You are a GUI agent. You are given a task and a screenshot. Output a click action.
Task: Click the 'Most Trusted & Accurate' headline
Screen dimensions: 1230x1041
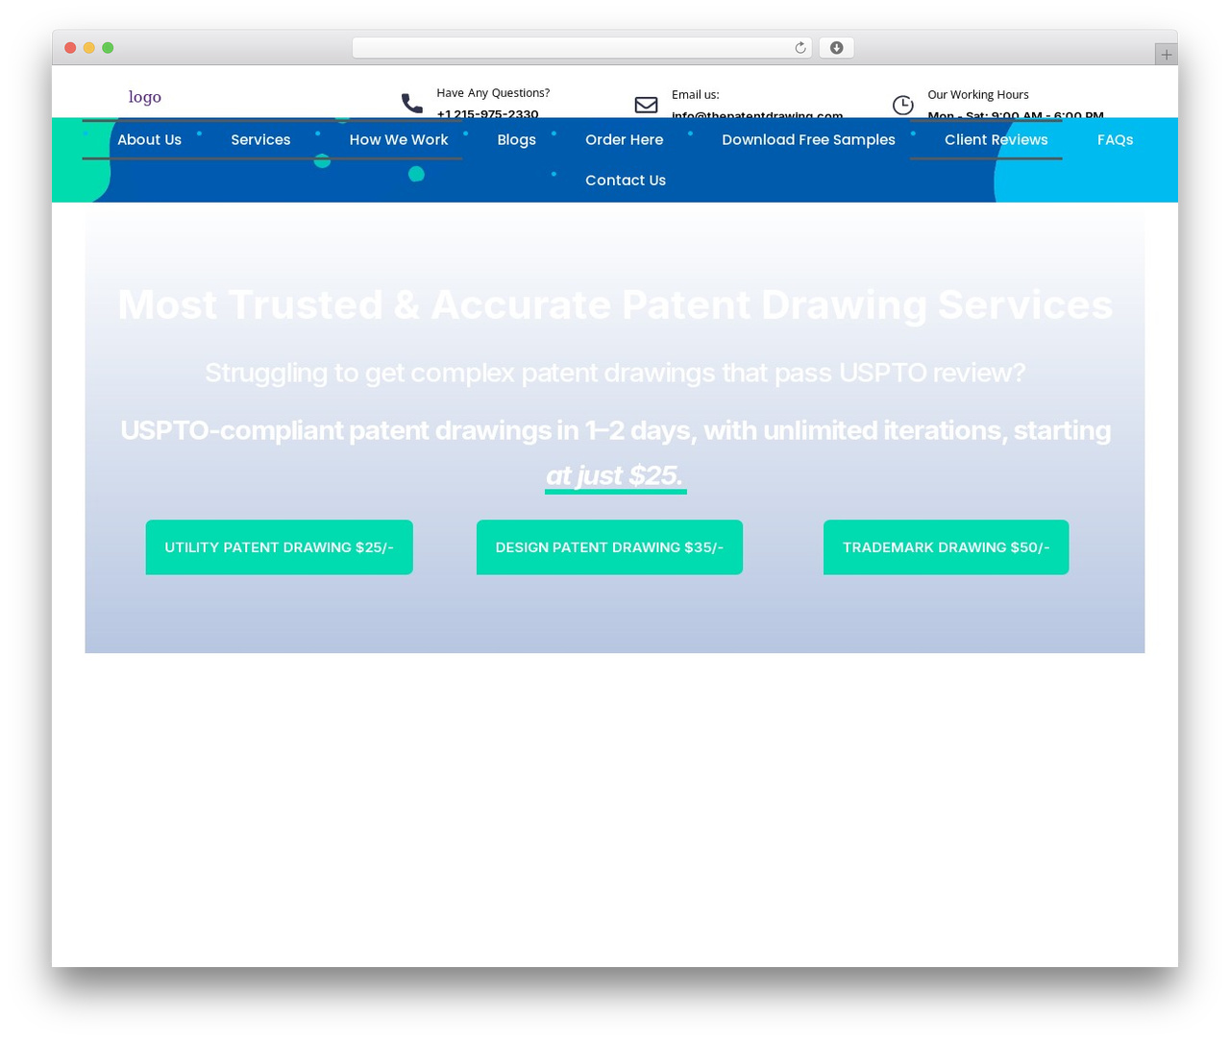615,305
